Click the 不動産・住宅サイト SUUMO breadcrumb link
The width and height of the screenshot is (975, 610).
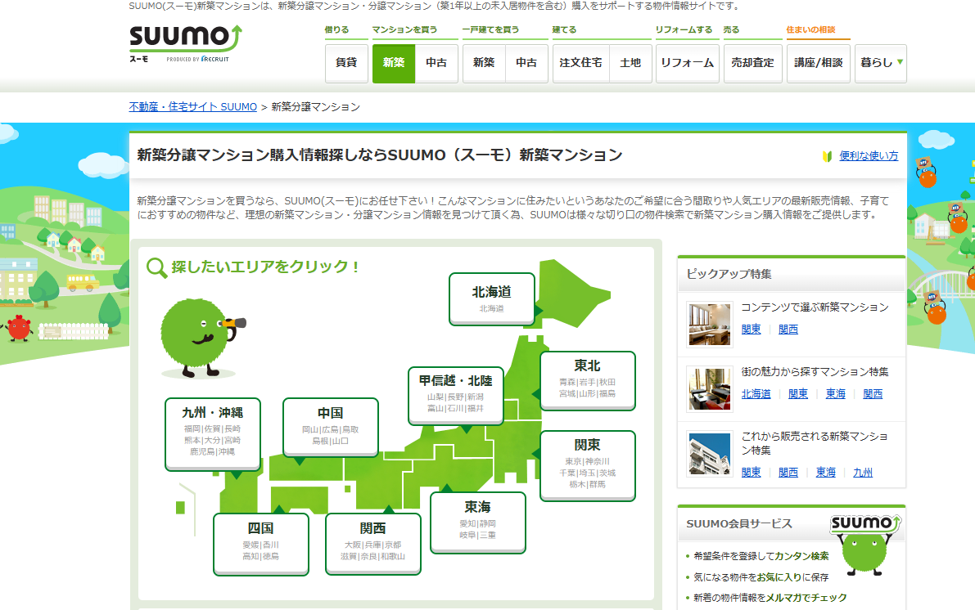coord(192,107)
